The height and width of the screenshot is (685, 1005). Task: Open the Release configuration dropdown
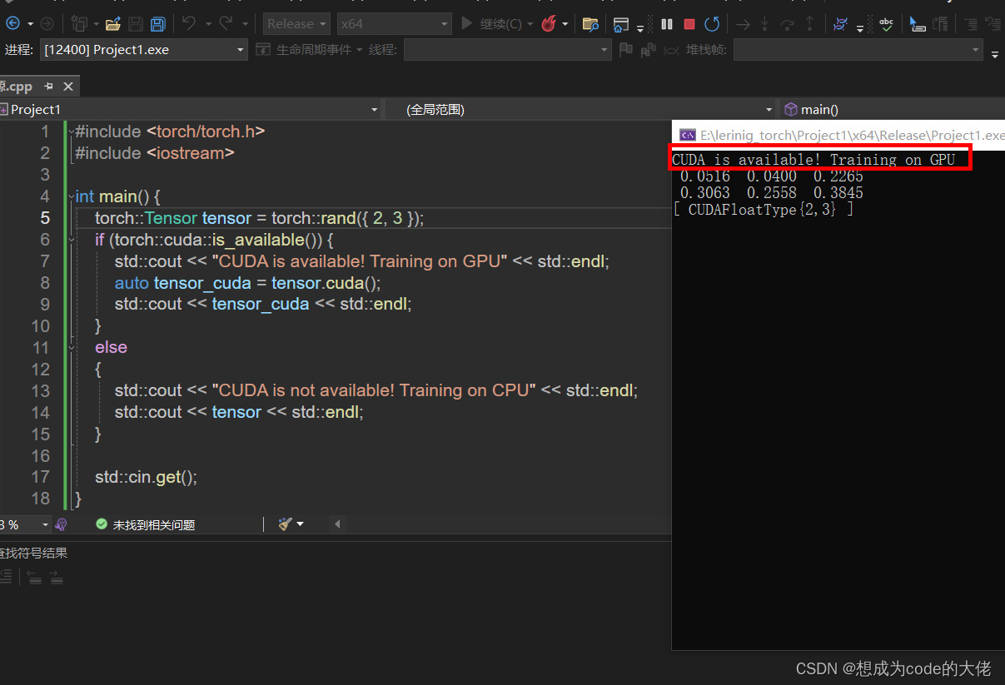tap(296, 23)
